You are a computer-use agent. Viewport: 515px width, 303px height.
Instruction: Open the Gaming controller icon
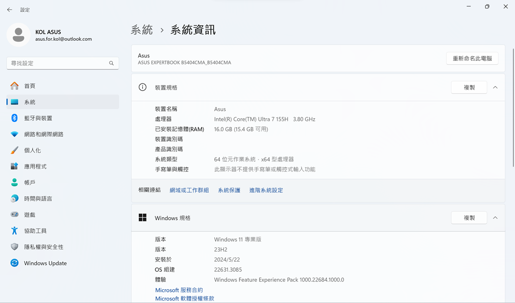(x=15, y=215)
